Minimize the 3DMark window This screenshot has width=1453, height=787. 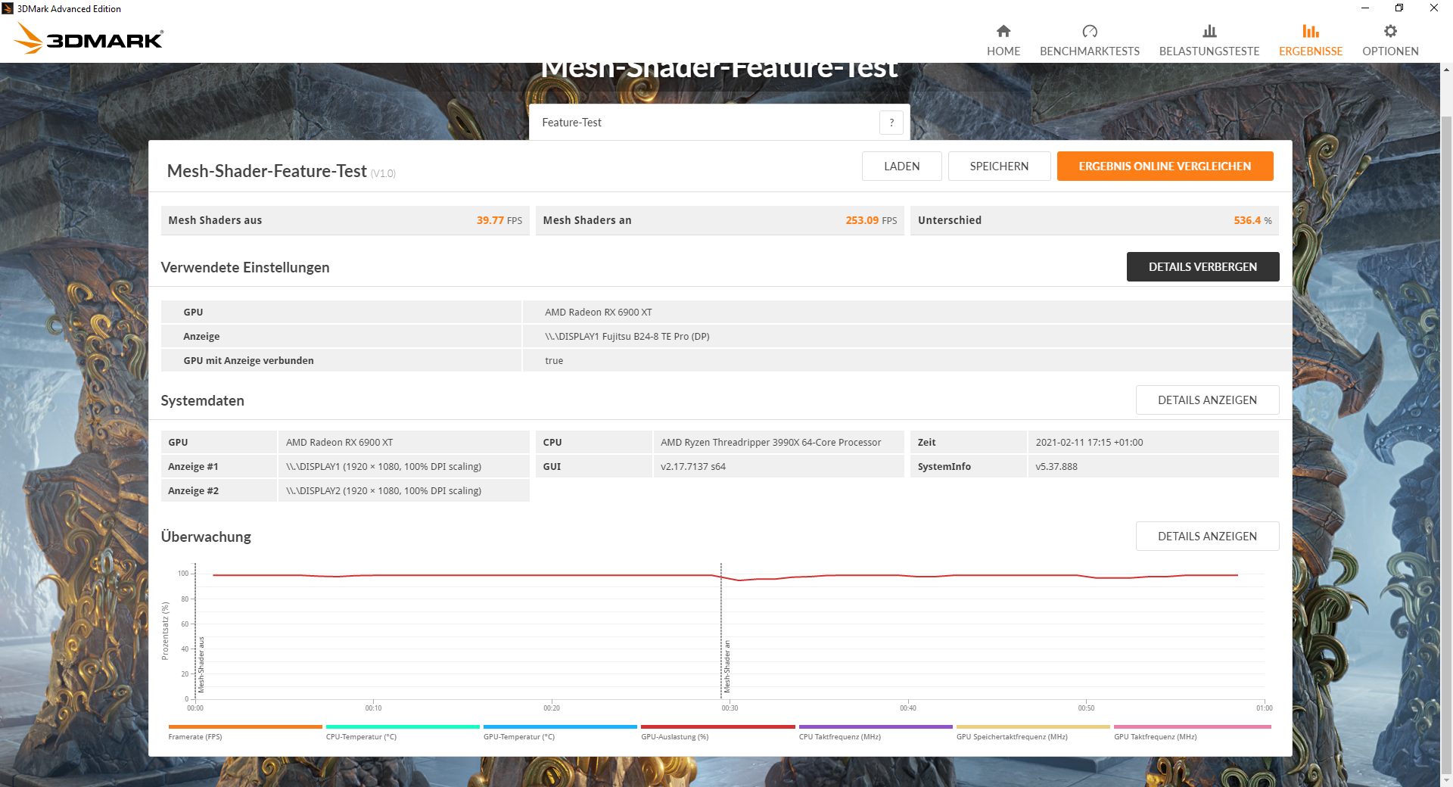pyautogui.click(x=1365, y=8)
